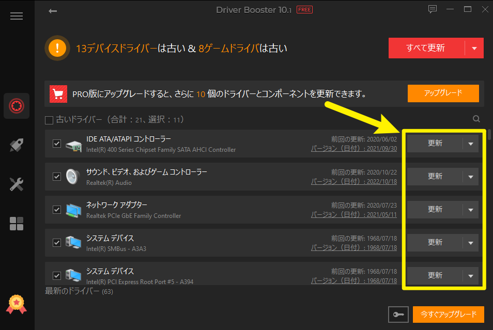Viewport: 493px width, 330px height.
Task: Open update options arrow for Realtek Audio
Action: tap(471, 177)
